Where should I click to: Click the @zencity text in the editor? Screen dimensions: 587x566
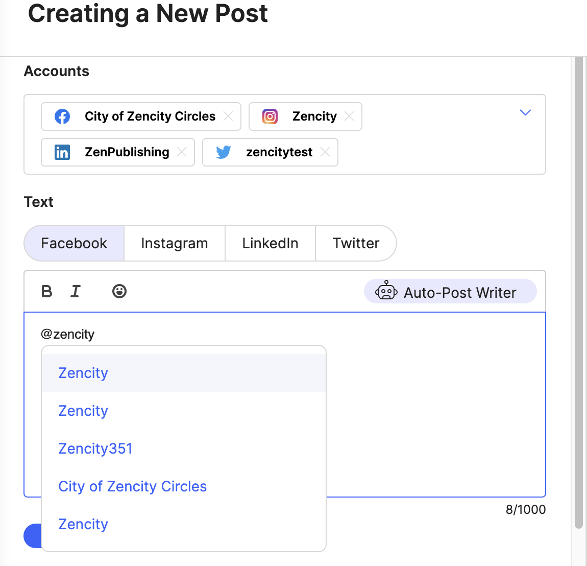[67, 334]
